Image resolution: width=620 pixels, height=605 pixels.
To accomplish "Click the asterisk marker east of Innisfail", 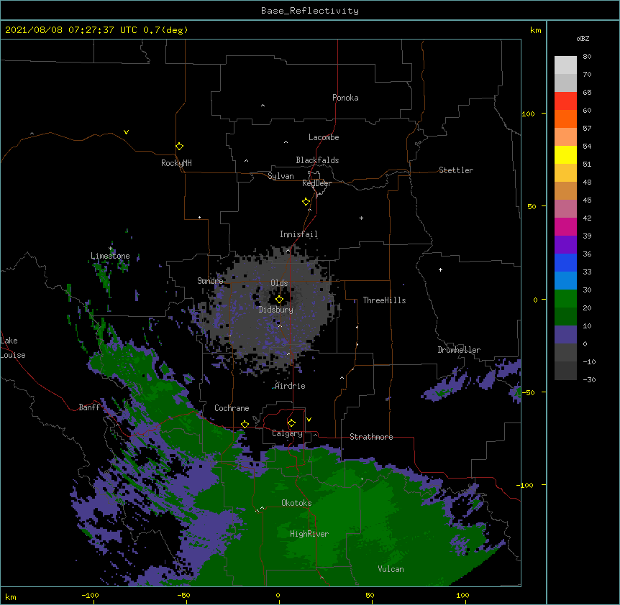I will click(x=361, y=218).
